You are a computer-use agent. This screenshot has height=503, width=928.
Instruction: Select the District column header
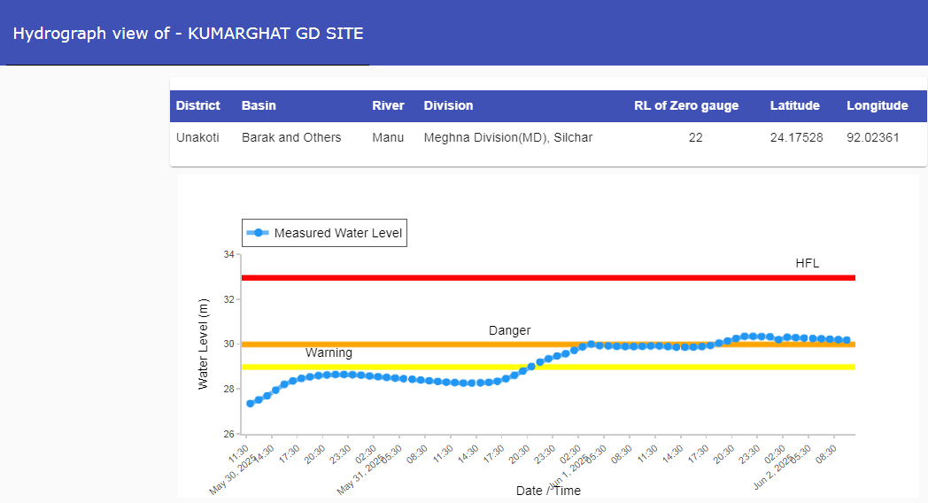[197, 106]
